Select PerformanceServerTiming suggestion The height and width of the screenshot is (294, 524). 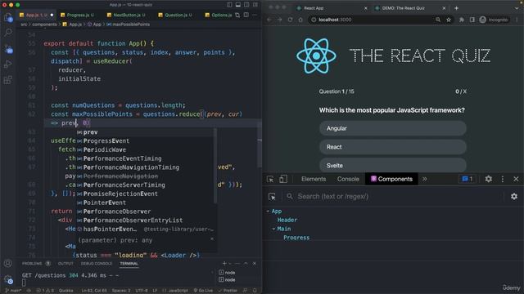tap(146, 185)
